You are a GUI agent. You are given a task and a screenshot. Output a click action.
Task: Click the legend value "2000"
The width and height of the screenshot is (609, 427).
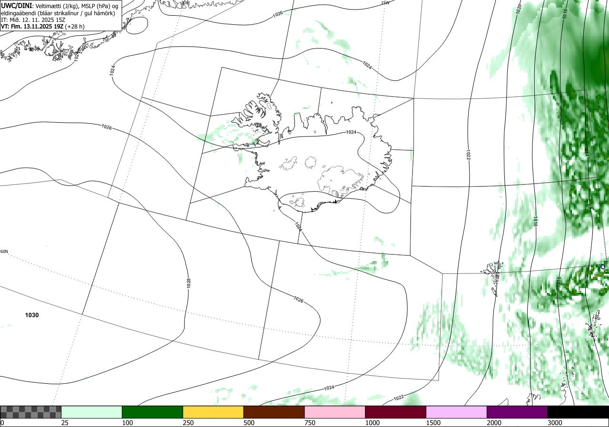tap(494, 423)
